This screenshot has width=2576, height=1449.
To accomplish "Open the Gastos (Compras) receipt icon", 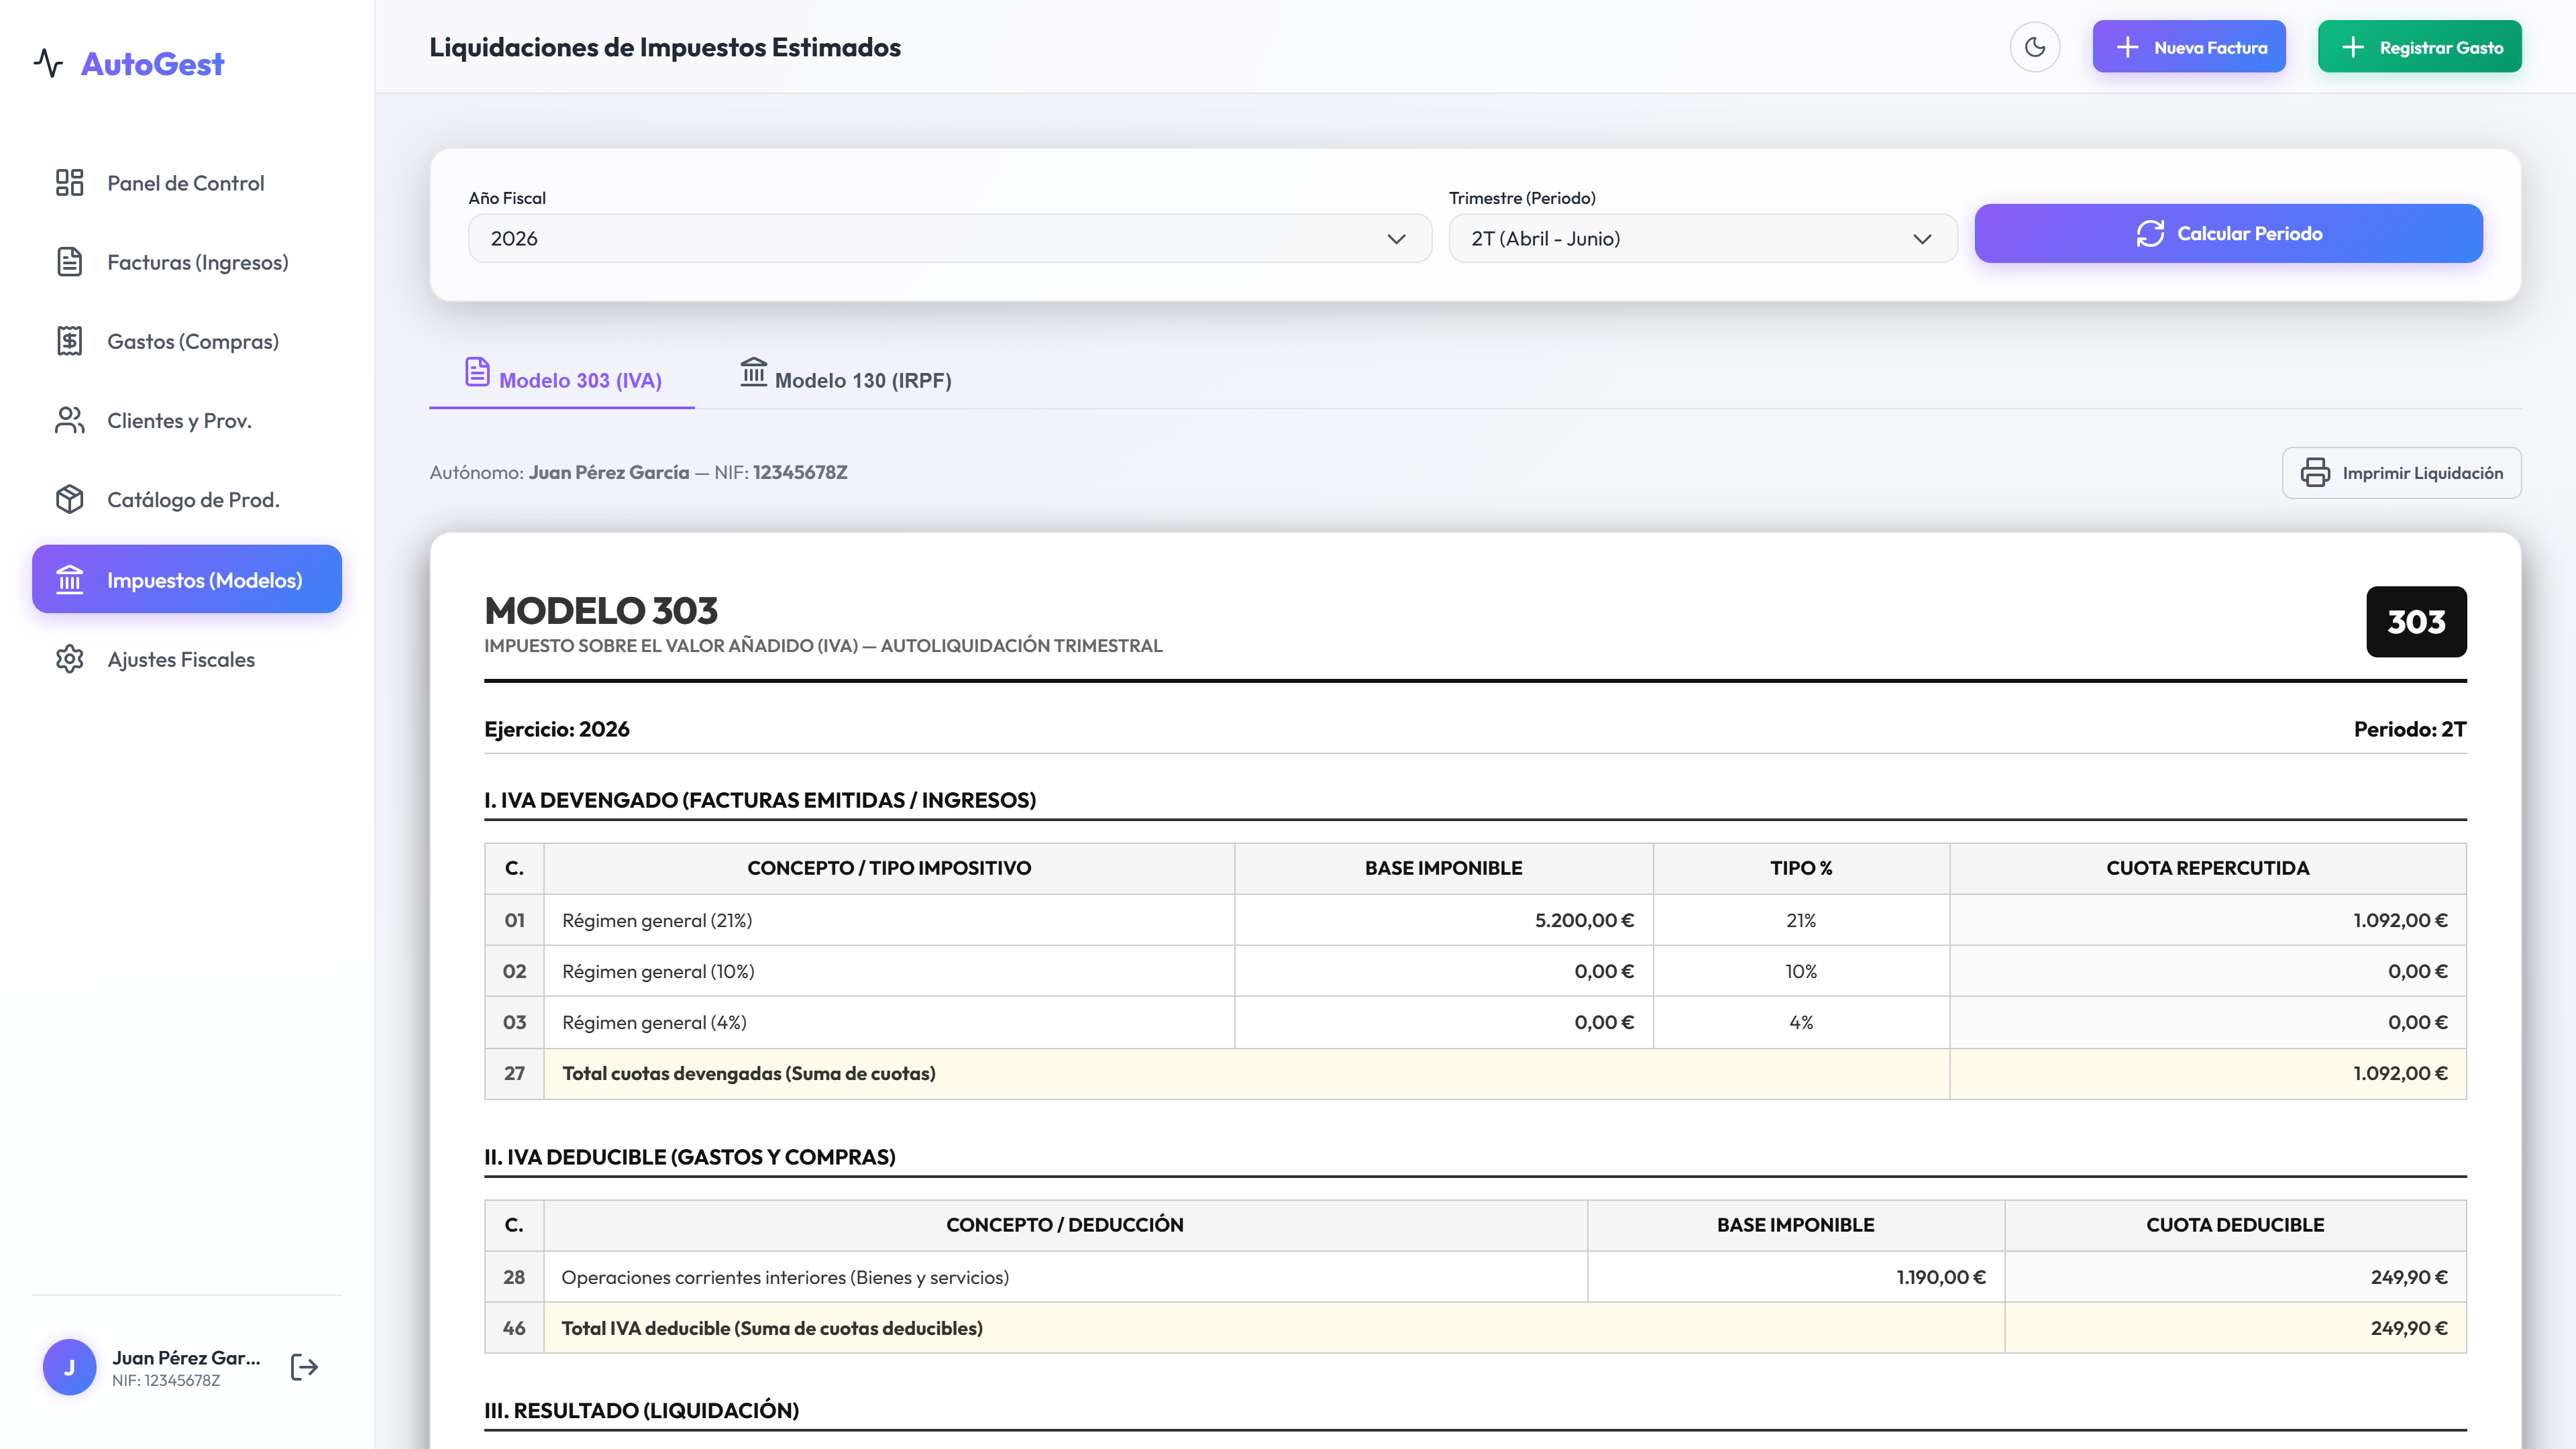I will tap(69, 341).
